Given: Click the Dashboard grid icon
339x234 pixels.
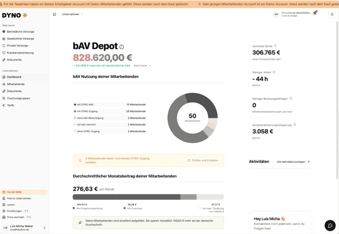Looking at the screenshot, I should (4, 77).
